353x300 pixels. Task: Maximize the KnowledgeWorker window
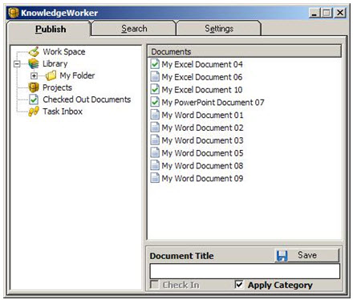point(327,13)
